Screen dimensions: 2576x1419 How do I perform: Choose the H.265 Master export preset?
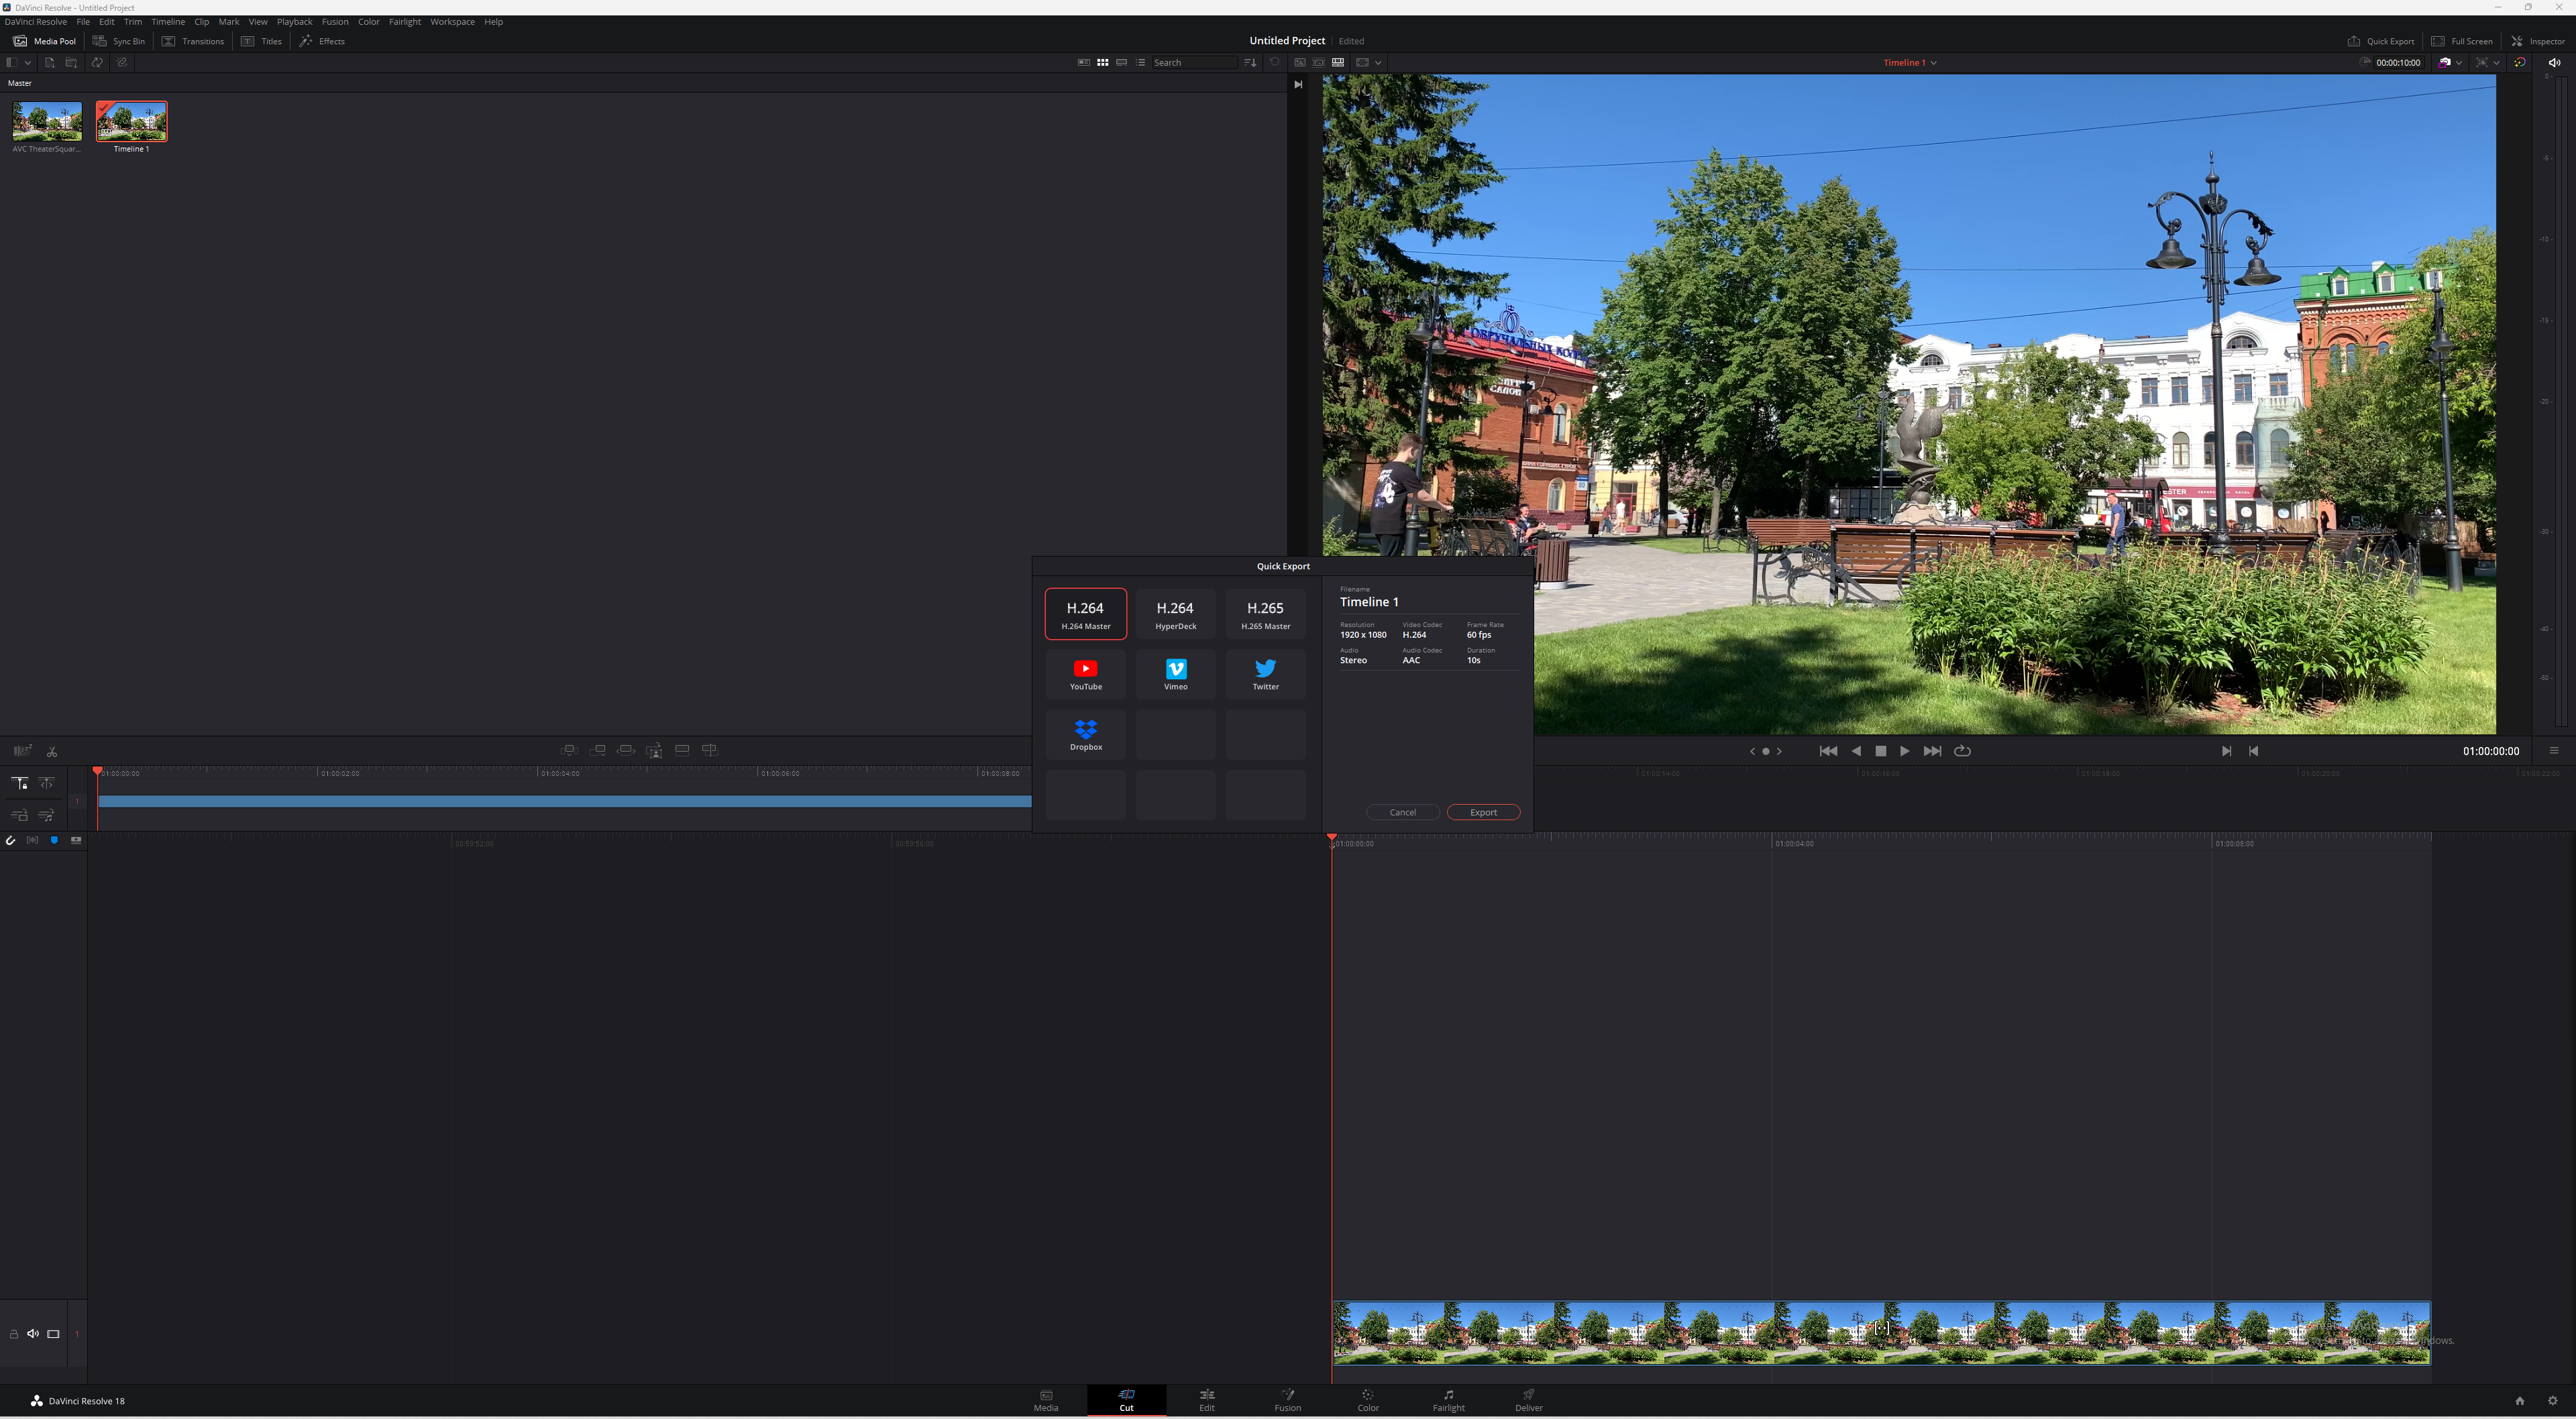tap(1265, 614)
